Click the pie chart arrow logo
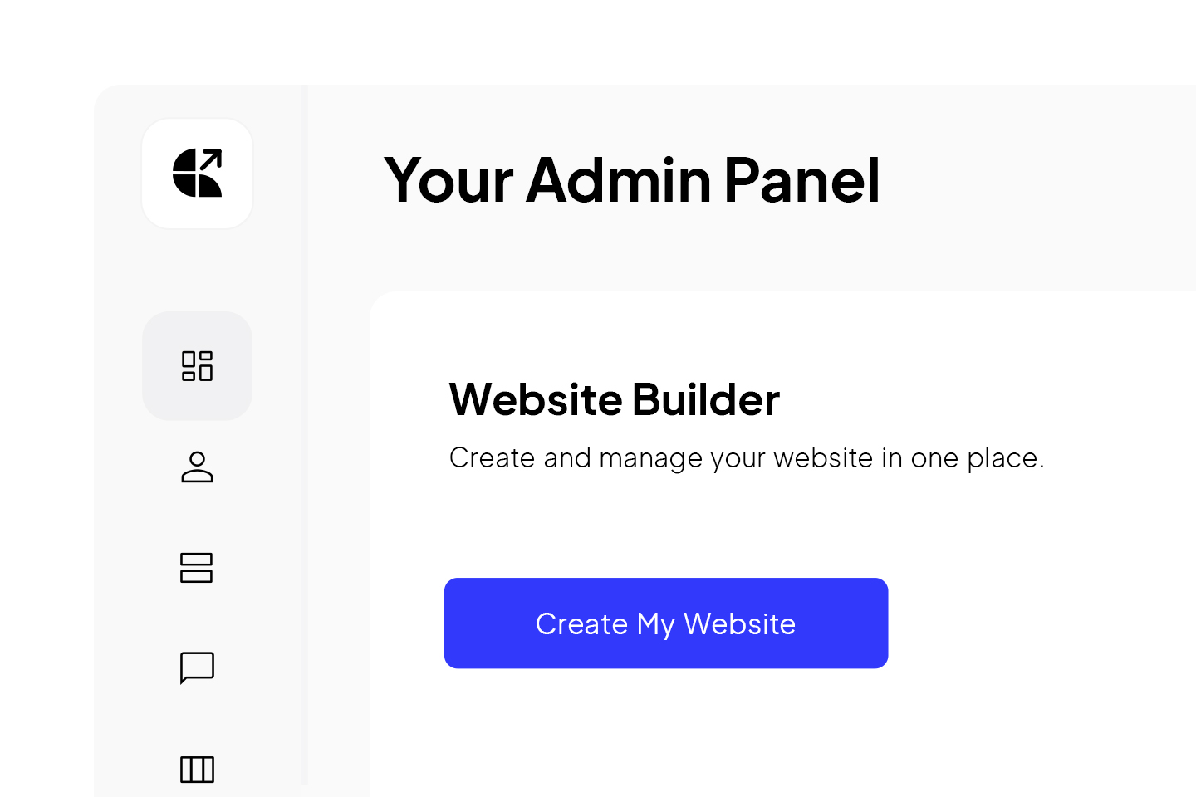Screen dimensions: 1196x797 [198, 174]
